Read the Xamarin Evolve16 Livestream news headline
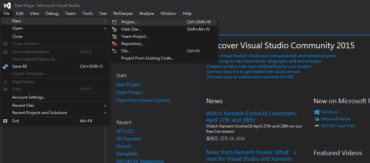Image resolution: width=370 pixels, height=163 pixels. (x=251, y=117)
